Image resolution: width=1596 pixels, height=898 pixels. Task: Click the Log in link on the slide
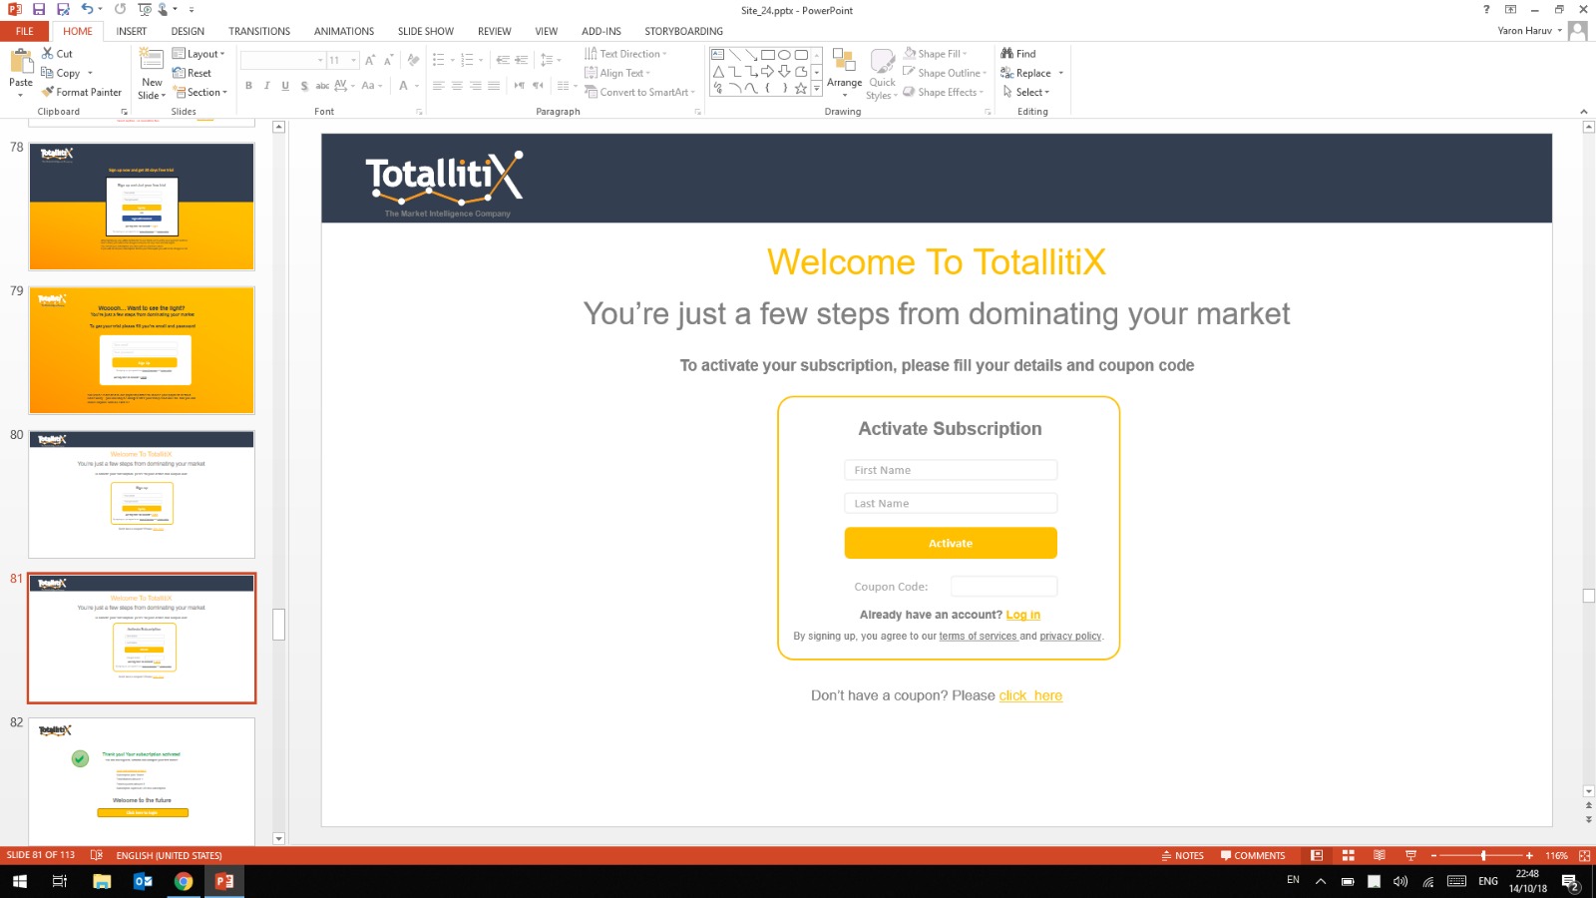1023,615
